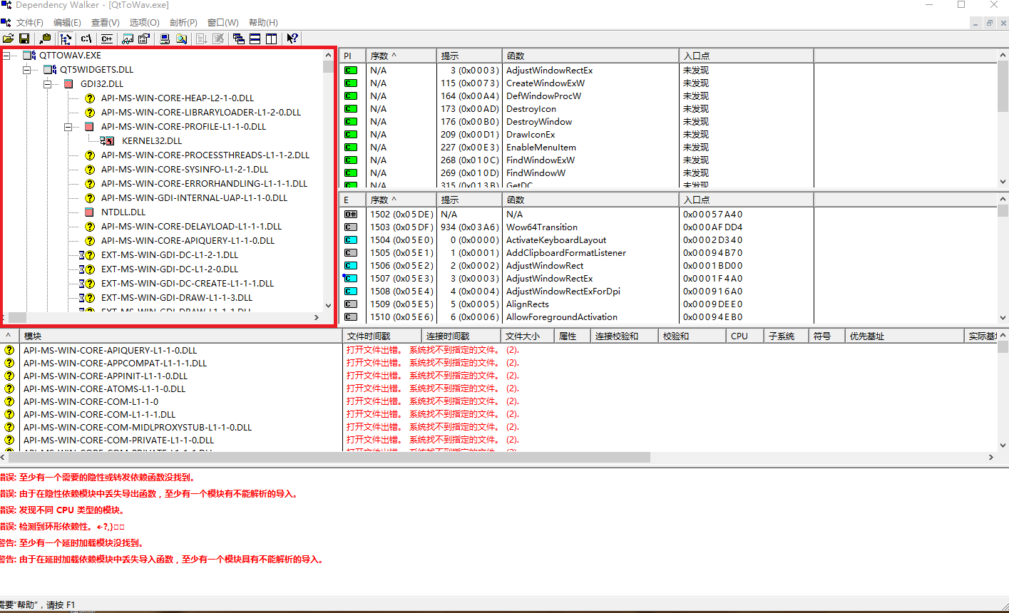Screen dimensions: 1009x613
Task: Open the 文件(F) menu
Action: click(x=30, y=23)
